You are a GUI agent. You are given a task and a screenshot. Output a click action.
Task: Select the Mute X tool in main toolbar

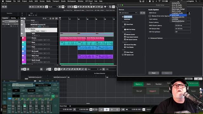pyautogui.click(x=86, y=7)
